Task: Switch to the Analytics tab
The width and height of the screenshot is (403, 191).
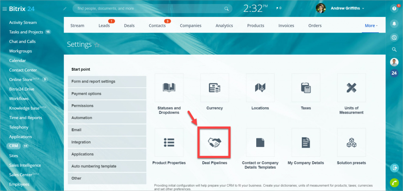Action: pos(224,26)
